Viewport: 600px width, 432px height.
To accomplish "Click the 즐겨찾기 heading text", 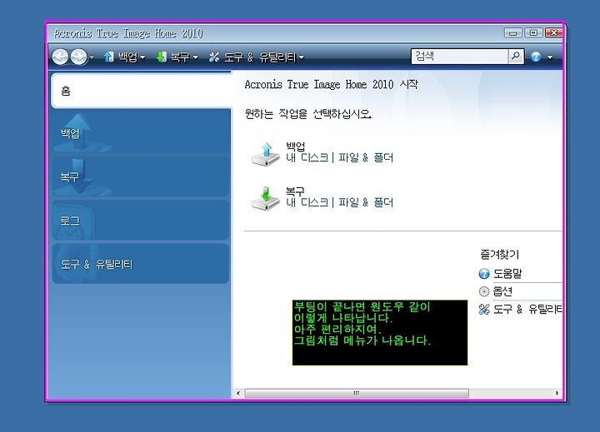I will (x=499, y=254).
